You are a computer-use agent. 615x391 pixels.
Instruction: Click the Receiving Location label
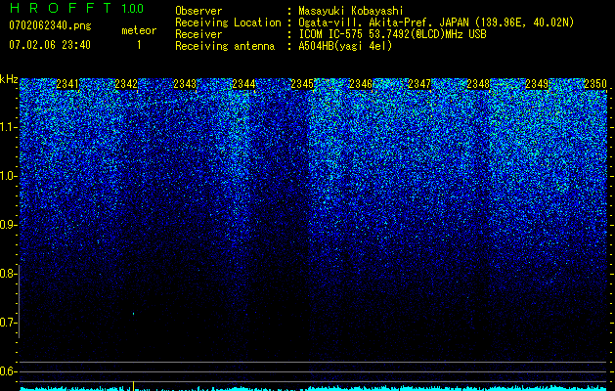[228, 22]
